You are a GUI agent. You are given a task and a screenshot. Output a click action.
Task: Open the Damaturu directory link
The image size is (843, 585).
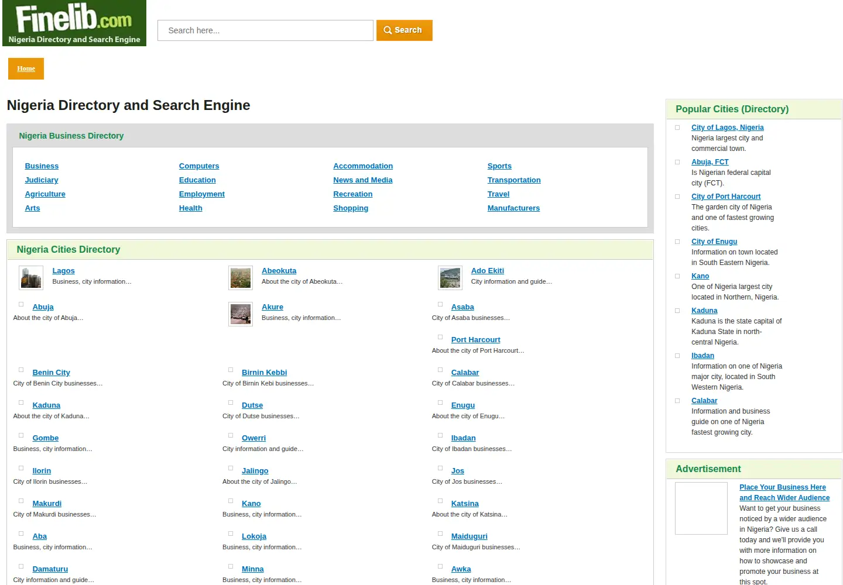coord(50,569)
